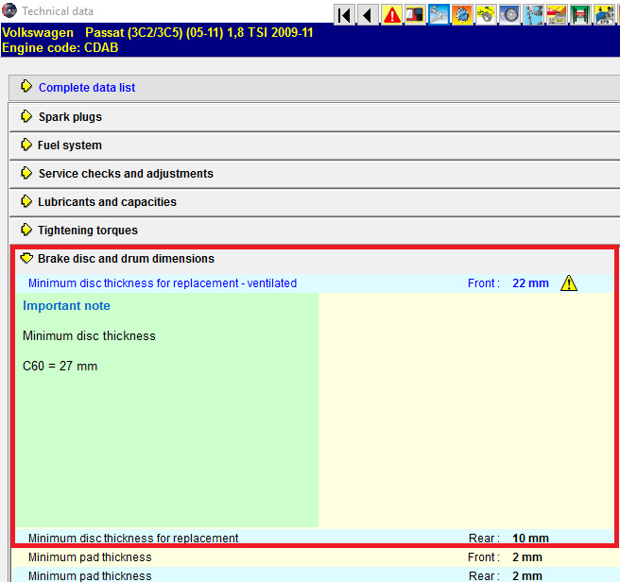Image resolution: width=620 pixels, height=582 pixels.
Task: Click the Minimum disc thickness for replacement - ventilated link
Action: pos(163,283)
